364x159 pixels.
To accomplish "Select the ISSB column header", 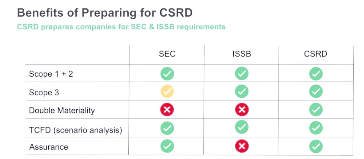I will [242, 54].
